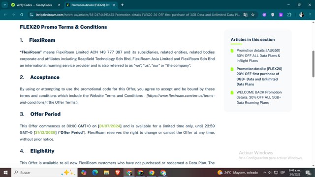Open weather widget showing 24°C
The image size is (315, 177).
tap(238, 173)
